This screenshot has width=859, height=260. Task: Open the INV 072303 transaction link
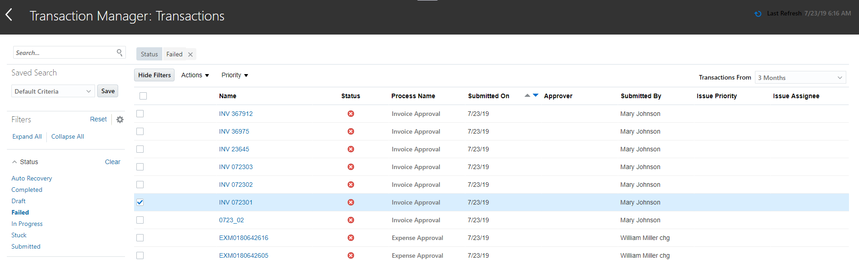point(235,167)
